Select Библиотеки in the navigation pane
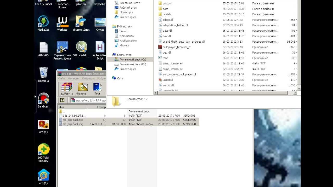 tap(122, 26)
